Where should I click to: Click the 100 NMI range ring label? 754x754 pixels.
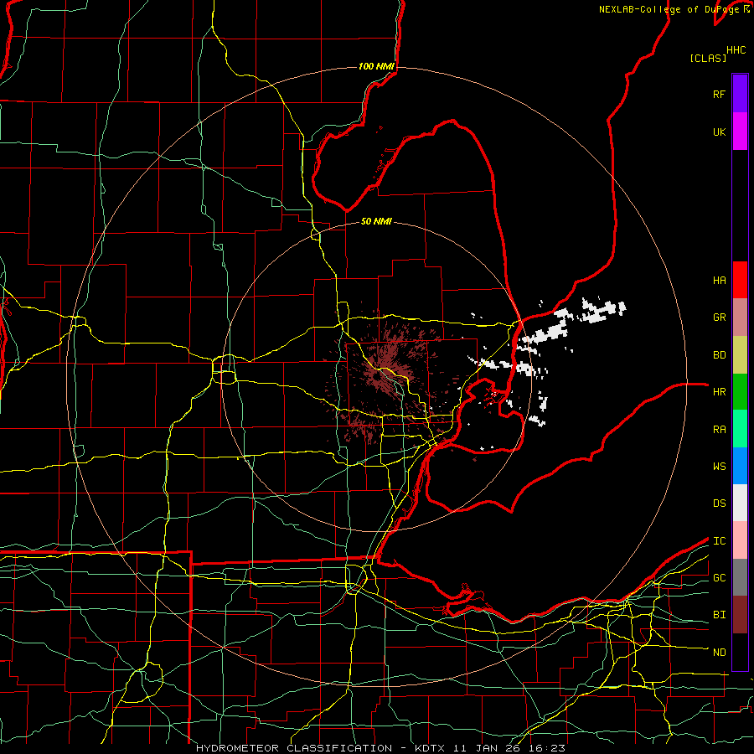(376, 66)
